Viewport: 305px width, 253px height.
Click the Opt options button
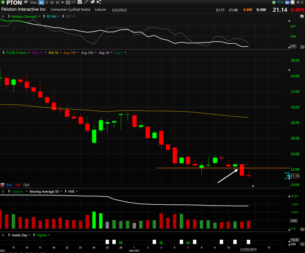(x=26, y=185)
